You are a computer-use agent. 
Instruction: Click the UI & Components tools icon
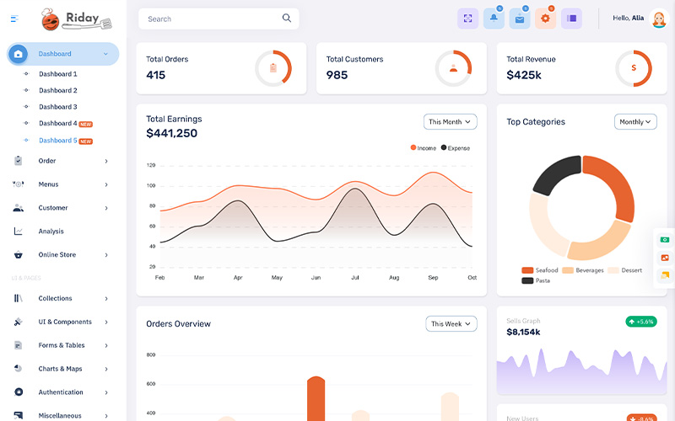coord(18,322)
